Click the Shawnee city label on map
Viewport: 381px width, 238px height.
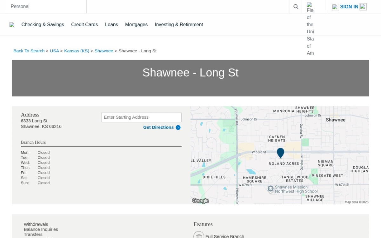tap(336, 120)
